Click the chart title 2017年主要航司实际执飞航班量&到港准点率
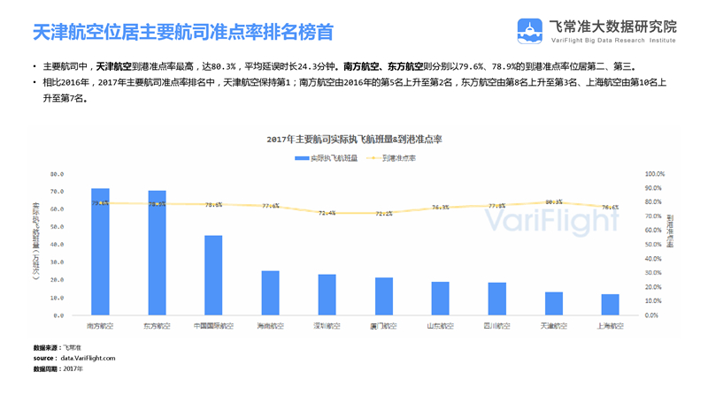Image resolution: width=708 pixels, height=402 pixels. tap(355, 140)
